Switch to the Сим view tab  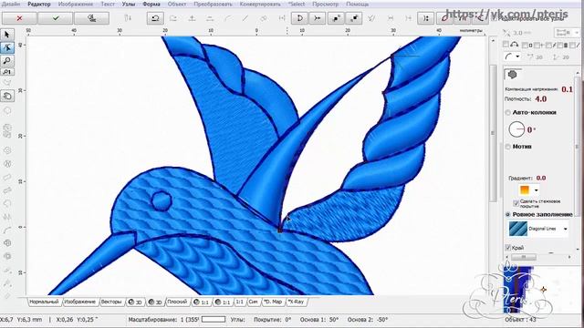[x=253, y=302]
